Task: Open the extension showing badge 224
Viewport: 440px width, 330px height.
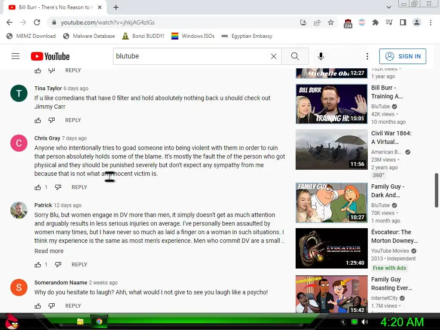Action: [348, 23]
